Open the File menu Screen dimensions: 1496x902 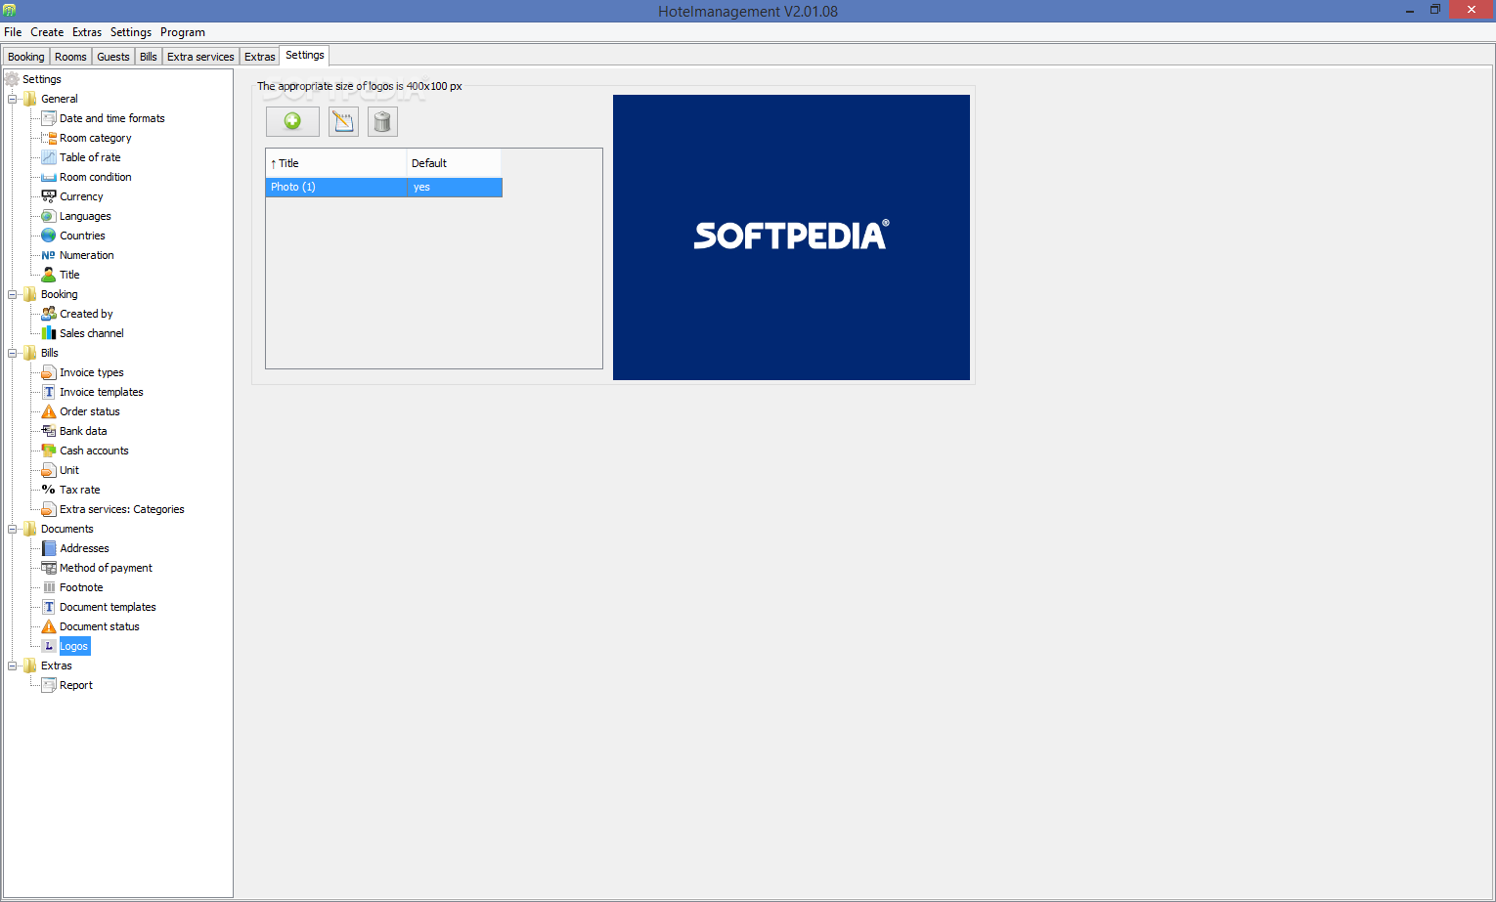point(13,32)
